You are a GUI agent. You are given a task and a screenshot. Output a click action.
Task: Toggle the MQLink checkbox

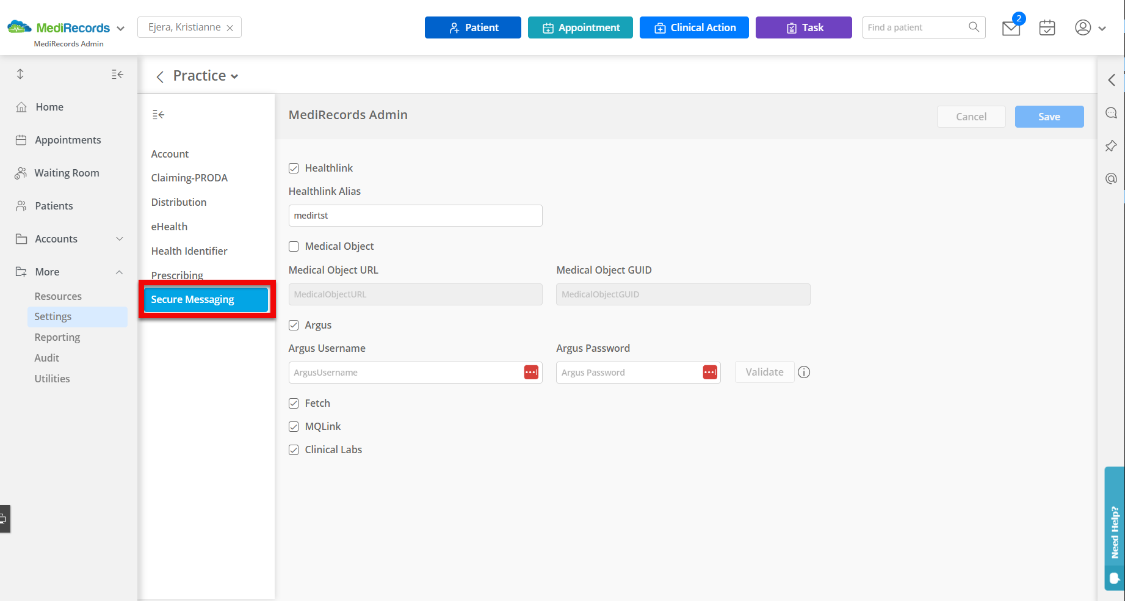pyautogui.click(x=294, y=426)
